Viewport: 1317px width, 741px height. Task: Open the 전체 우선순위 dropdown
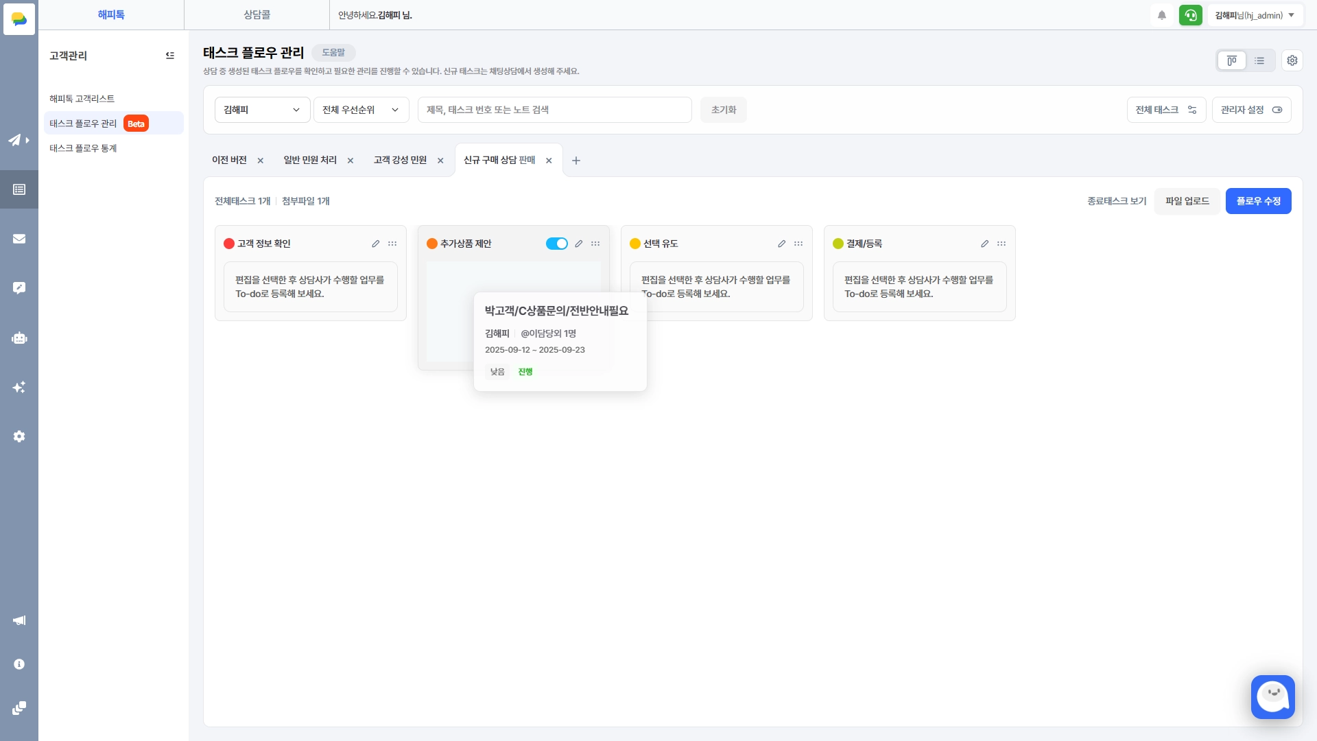point(361,110)
